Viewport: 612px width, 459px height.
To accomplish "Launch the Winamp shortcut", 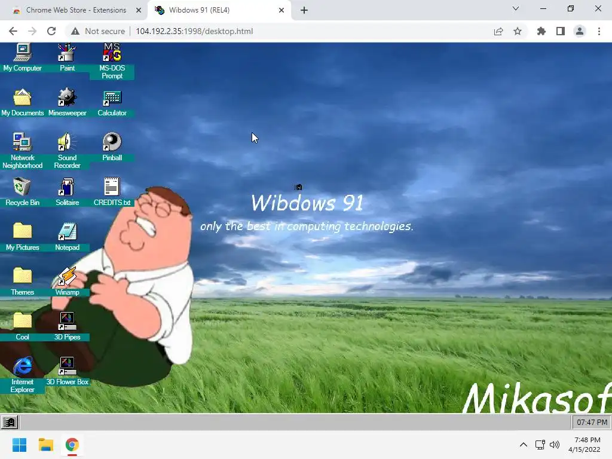I will (67, 281).
